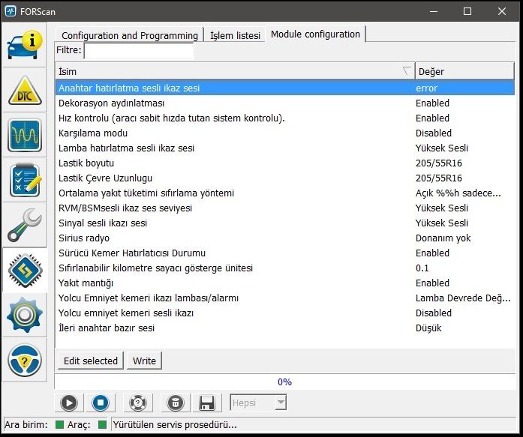The image size is (523, 437).
Task: Click the Donanım yok value
Action: tap(443, 238)
